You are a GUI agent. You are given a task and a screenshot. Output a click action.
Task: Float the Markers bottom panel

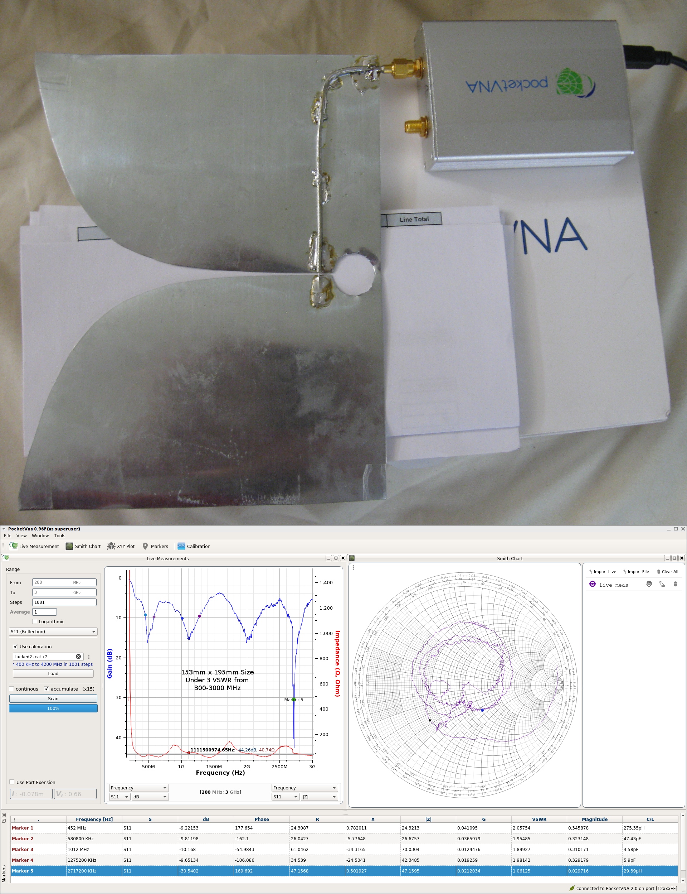point(4,820)
